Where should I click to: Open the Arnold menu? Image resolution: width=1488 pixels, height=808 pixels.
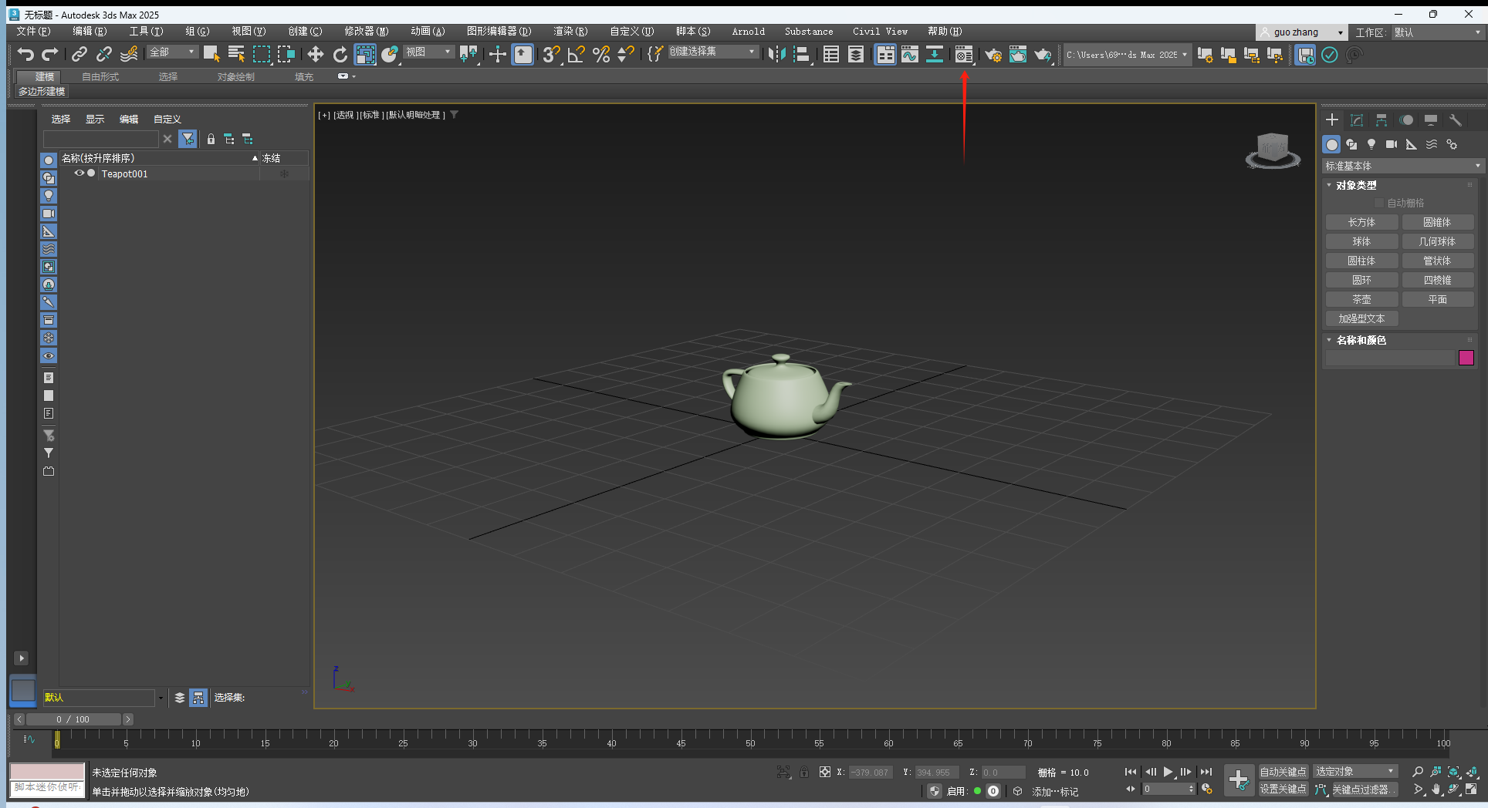(x=748, y=32)
